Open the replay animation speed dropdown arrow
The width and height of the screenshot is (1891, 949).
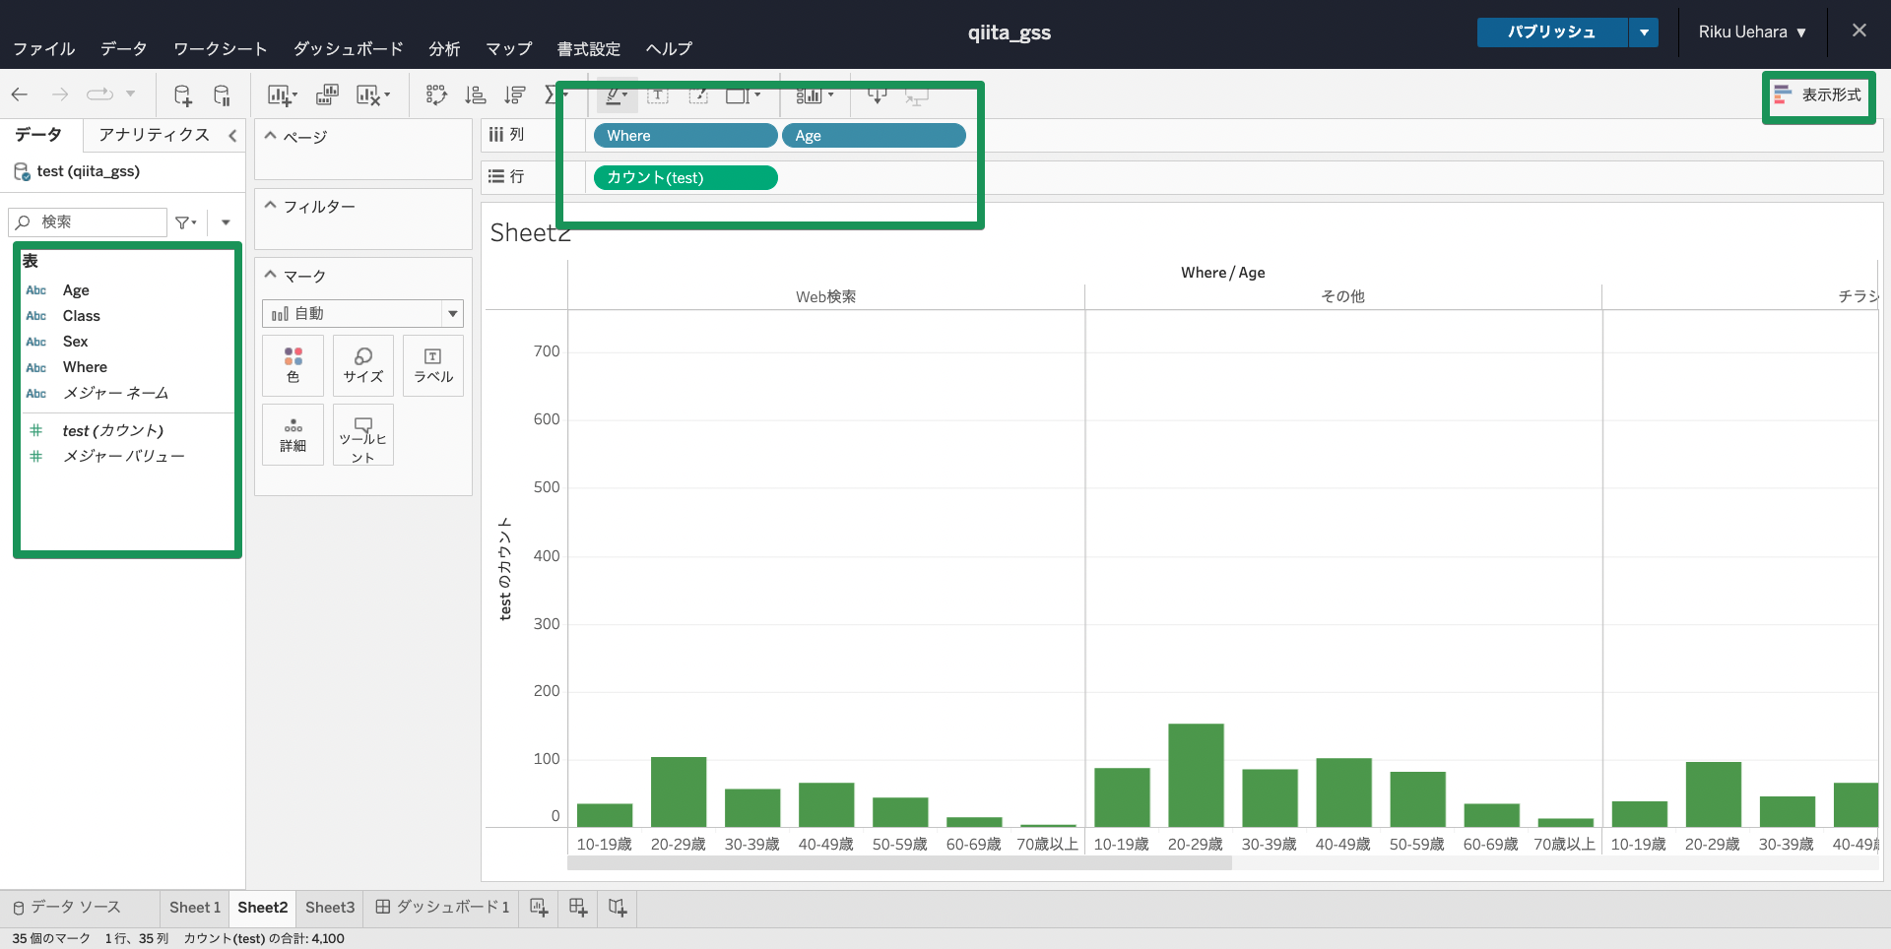coord(130,95)
